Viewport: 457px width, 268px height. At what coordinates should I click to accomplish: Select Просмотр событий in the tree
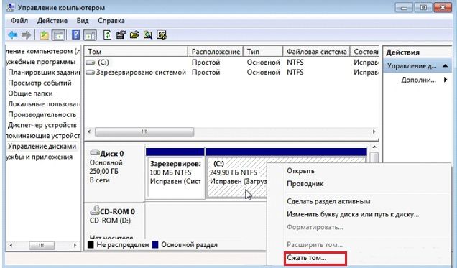pyautogui.click(x=40, y=83)
